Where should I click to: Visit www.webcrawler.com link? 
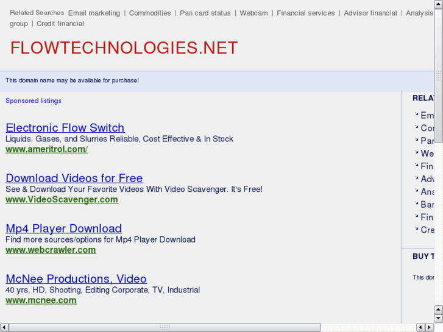(51, 250)
